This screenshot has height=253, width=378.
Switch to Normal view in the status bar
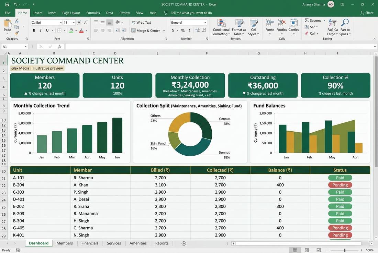295,250
